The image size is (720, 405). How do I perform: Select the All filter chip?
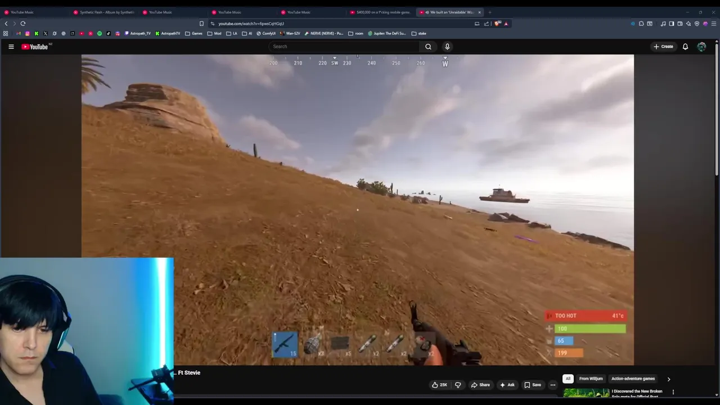568,379
